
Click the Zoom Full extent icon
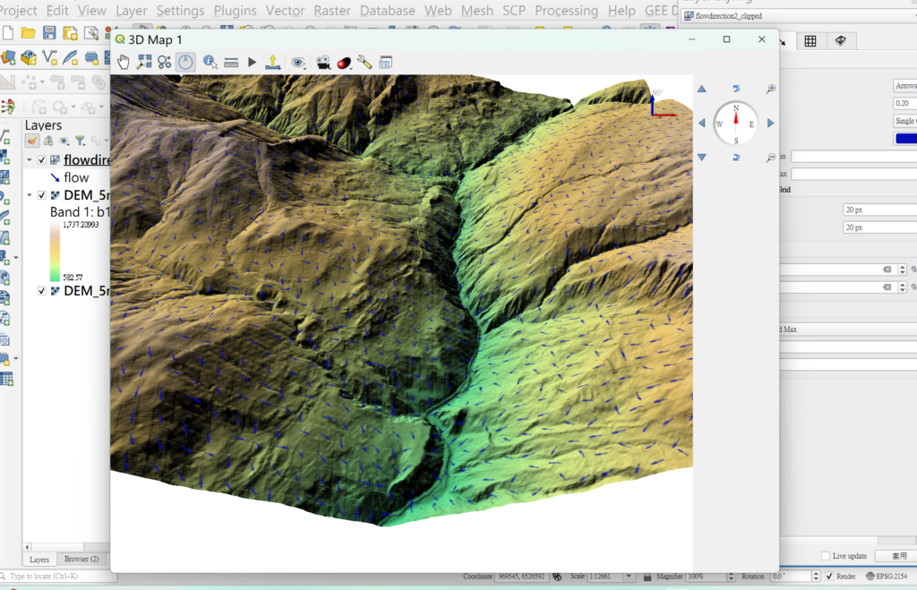pos(143,62)
